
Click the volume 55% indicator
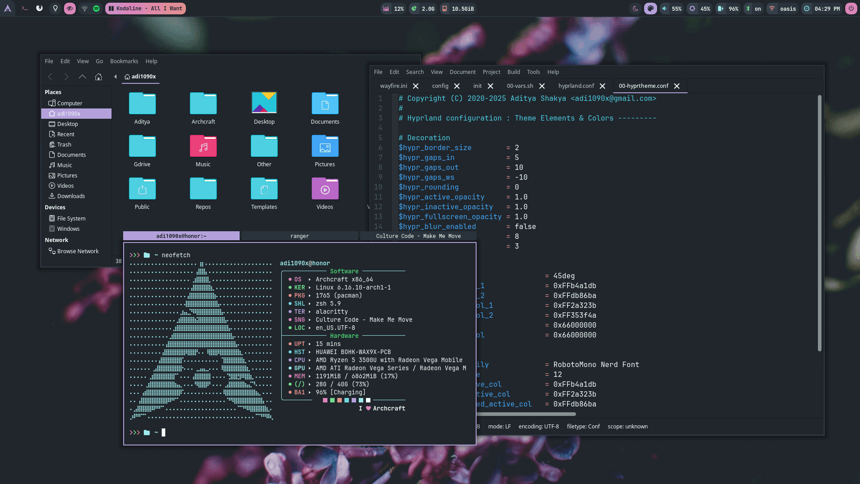pyautogui.click(x=671, y=9)
